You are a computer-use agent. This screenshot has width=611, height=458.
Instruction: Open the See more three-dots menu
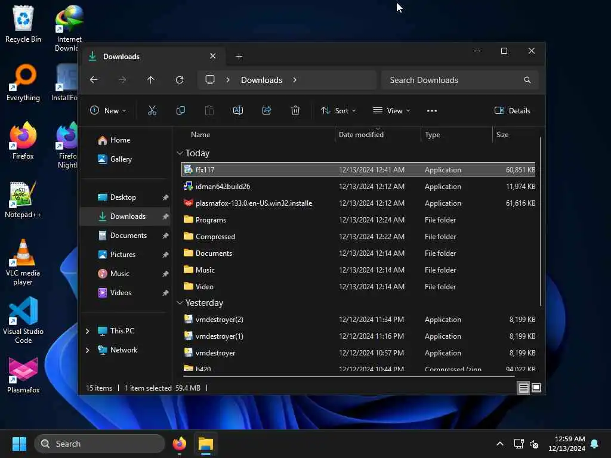tap(432, 111)
